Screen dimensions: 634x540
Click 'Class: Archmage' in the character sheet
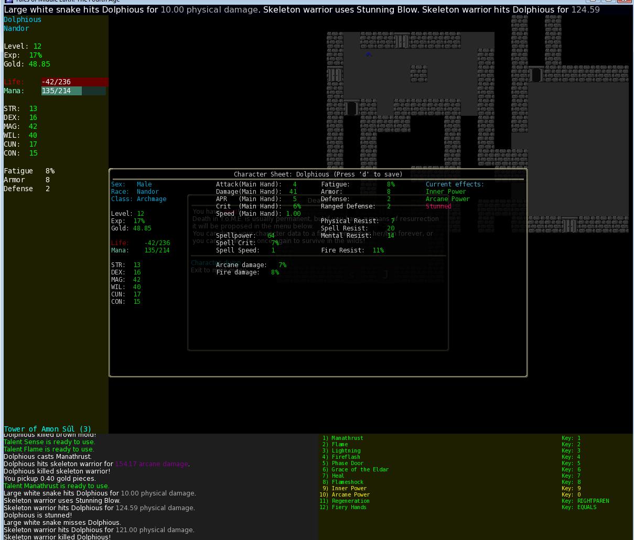[x=139, y=199]
